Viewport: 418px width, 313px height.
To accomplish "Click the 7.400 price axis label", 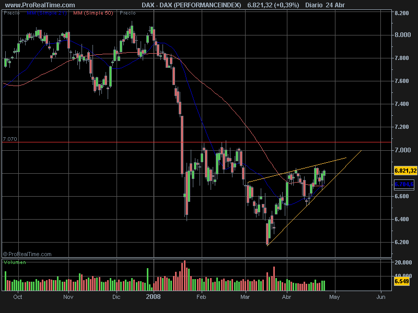I will [x=402, y=104].
